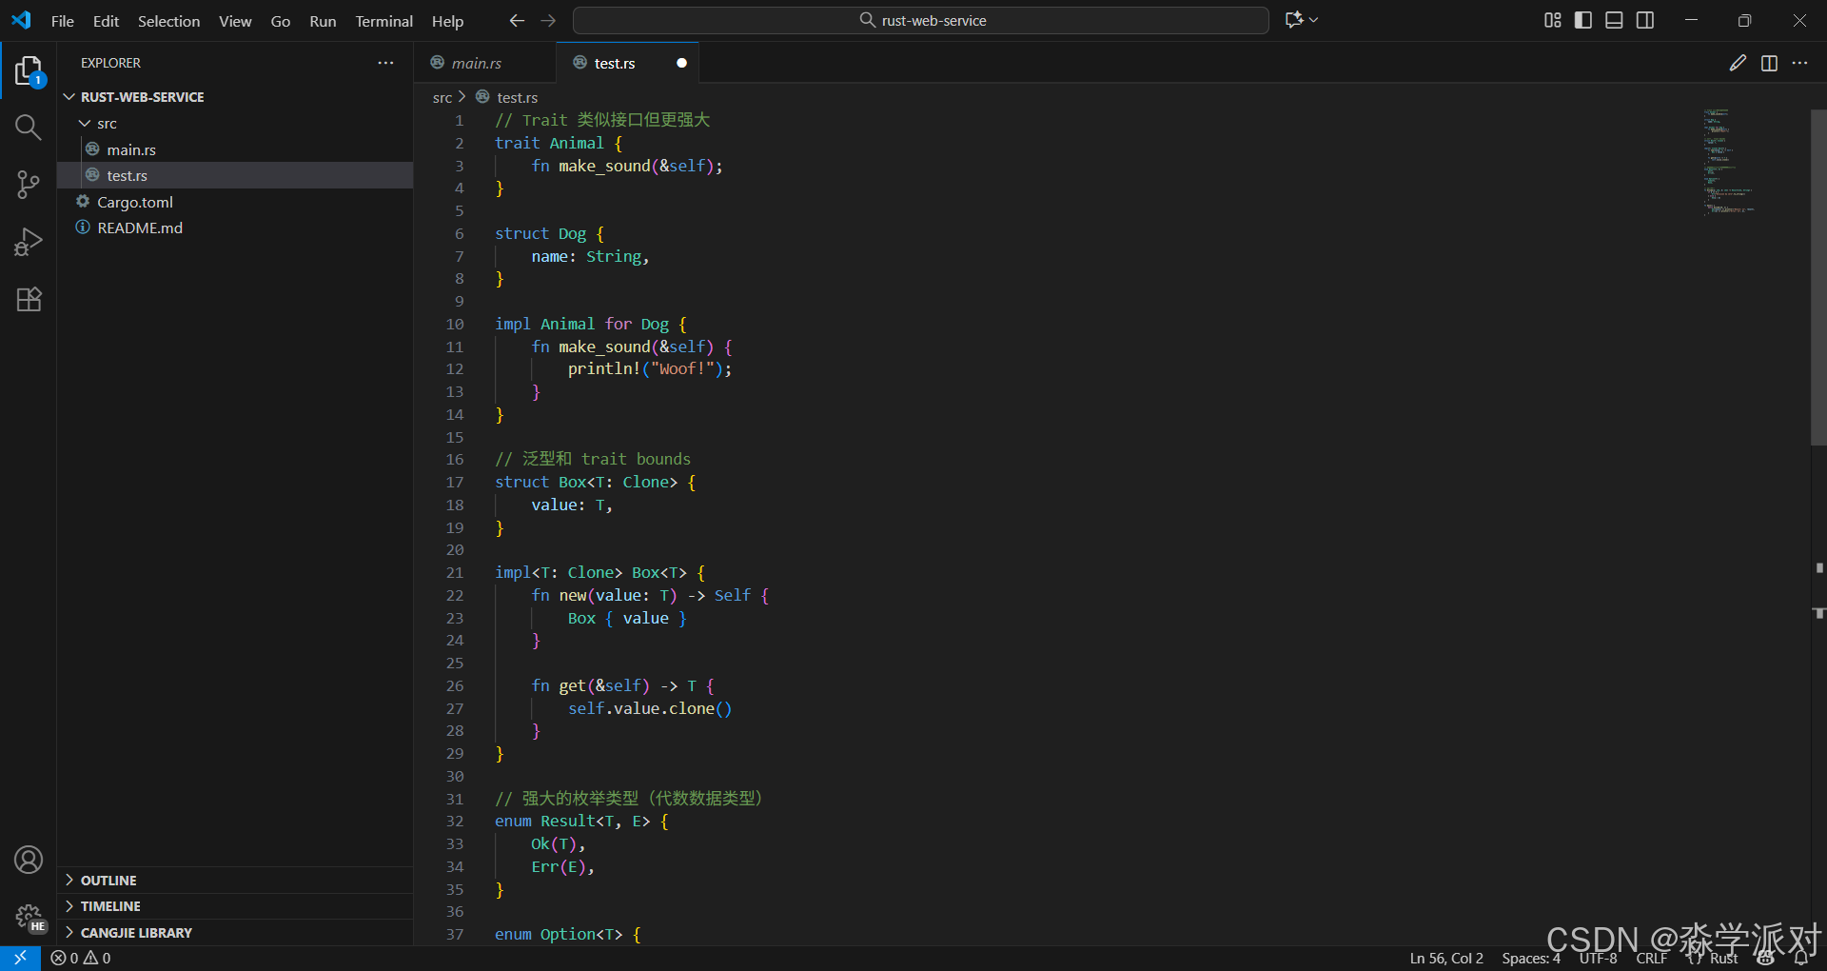Expand the CANGJIE LIBRARY section

[x=235, y=933]
